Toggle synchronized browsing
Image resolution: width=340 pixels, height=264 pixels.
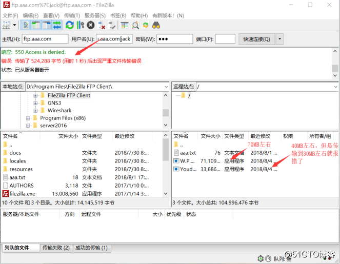pyautogui.click(x=146, y=25)
